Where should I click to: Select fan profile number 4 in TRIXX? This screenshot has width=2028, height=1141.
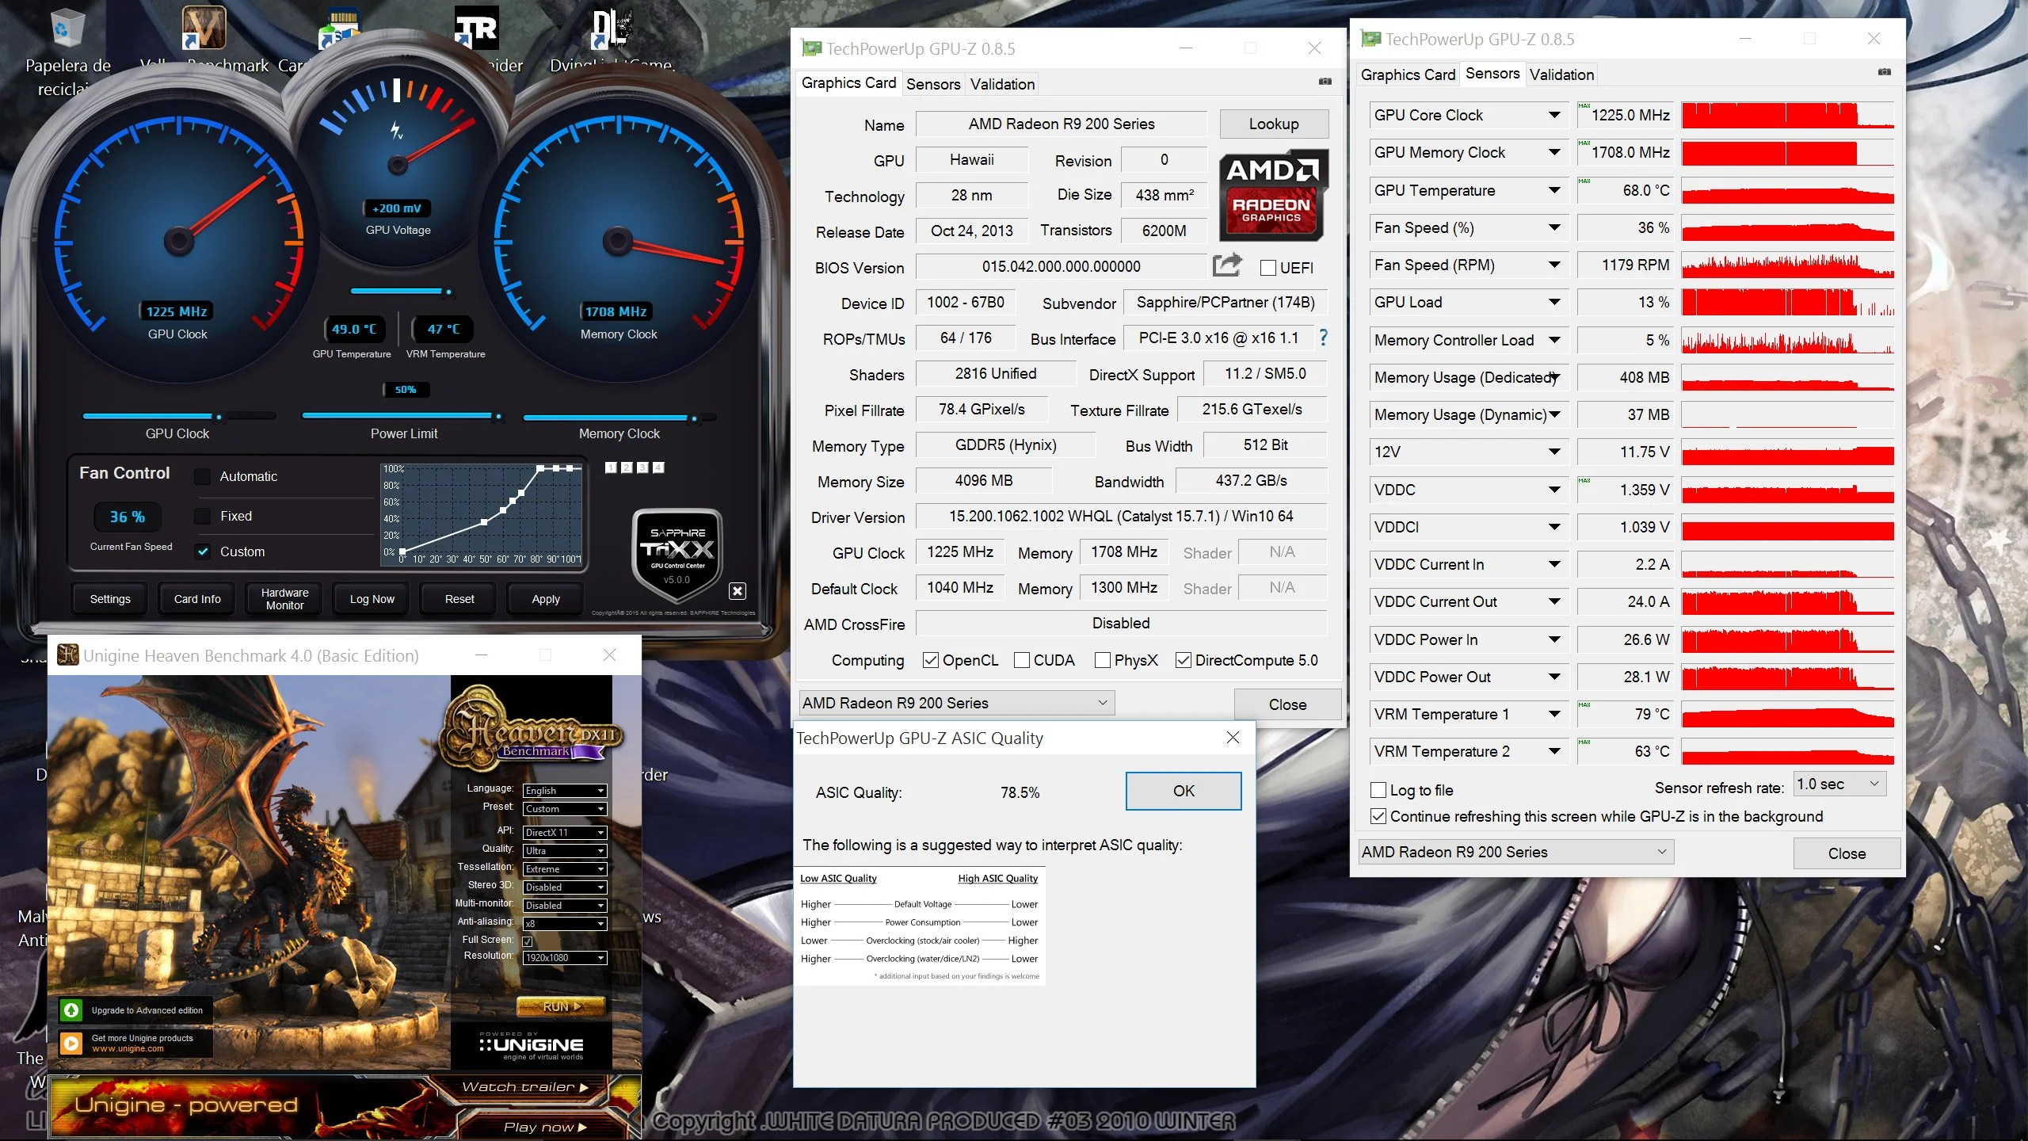coord(658,467)
